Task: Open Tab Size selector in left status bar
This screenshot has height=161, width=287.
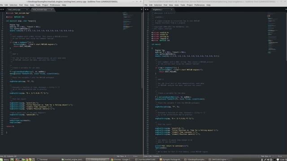Action: [x=122, y=157]
